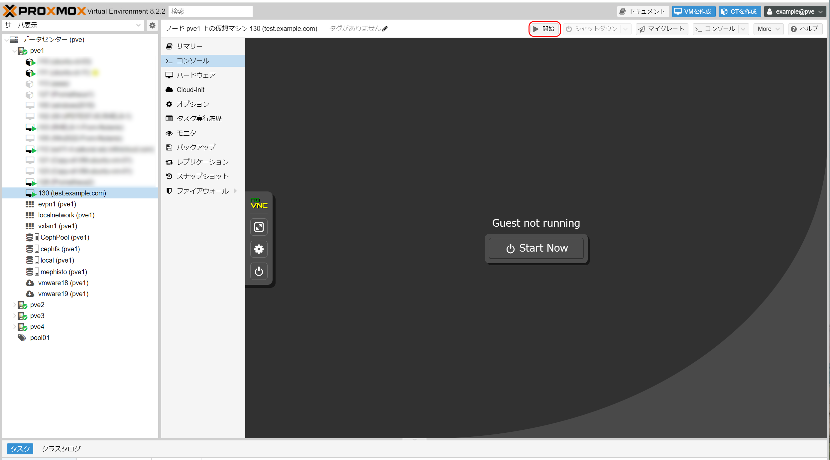
Task: Click the 検索 search field
Action: (210, 12)
